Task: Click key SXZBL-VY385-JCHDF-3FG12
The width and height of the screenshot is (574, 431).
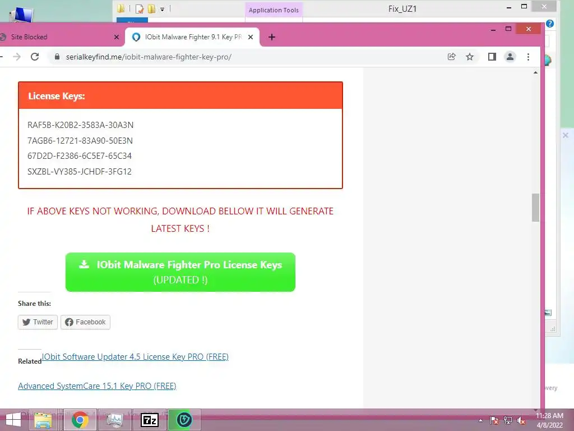Action: [x=80, y=172]
